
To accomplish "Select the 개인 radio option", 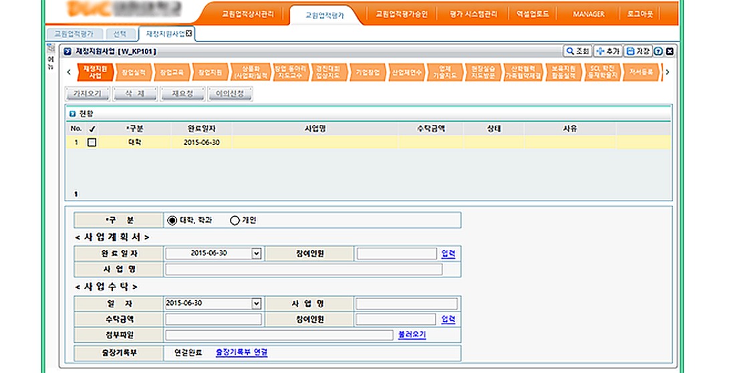I will [235, 220].
